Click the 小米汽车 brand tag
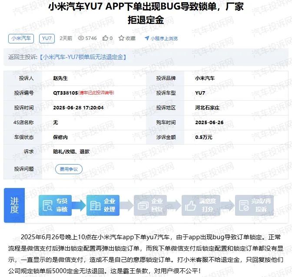 click(21, 38)
